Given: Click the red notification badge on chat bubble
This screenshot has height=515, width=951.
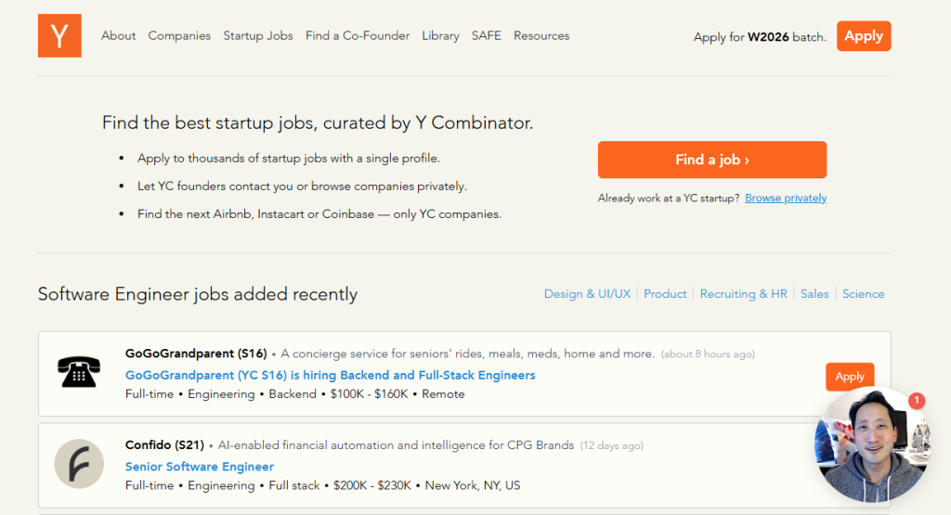Looking at the screenshot, I should [917, 401].
